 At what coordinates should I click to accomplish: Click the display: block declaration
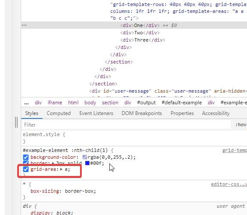point(52,213)
